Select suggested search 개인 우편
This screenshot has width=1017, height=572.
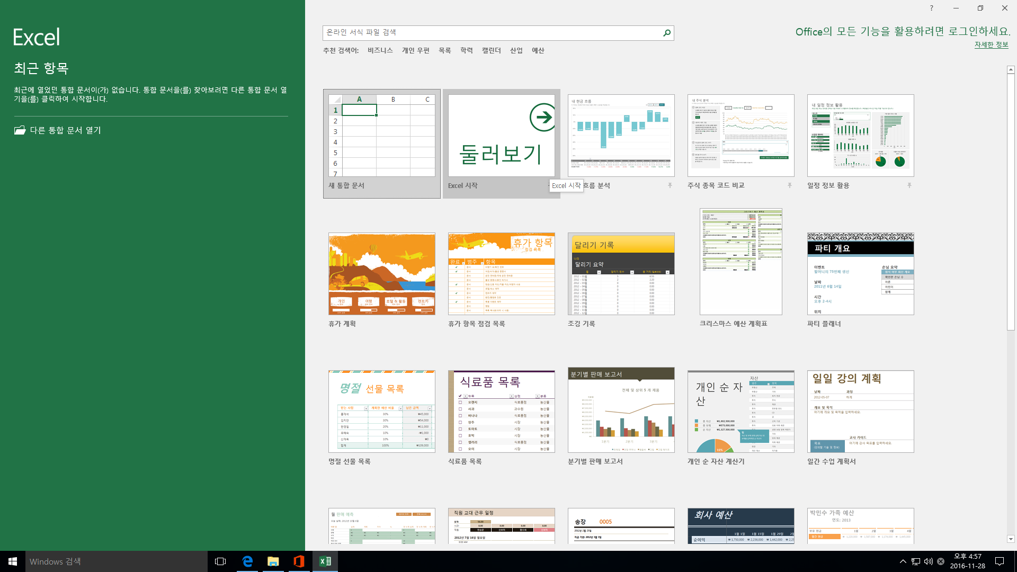pos(416,50)
